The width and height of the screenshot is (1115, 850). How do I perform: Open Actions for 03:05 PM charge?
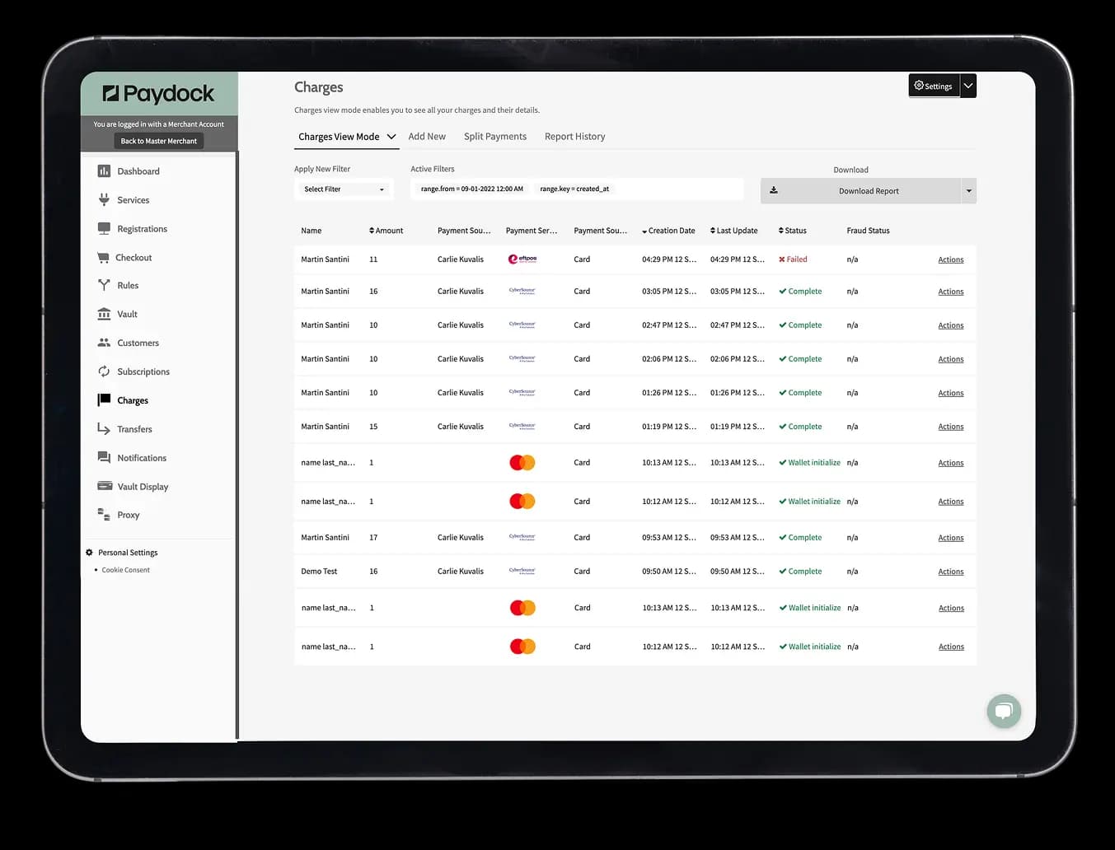coord(951,292)
